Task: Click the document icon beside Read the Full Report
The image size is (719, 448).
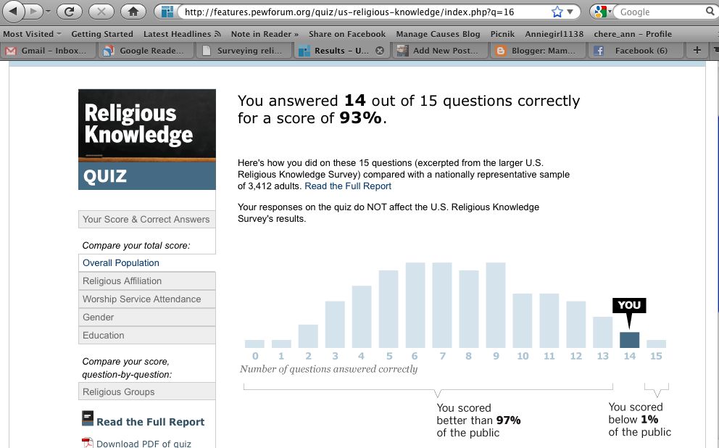Action: tap(88, 418)
